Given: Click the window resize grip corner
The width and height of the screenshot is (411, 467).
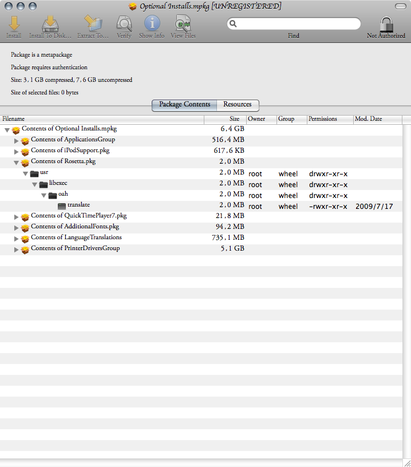Looking at the screenshot, I should tap(407, 463).
